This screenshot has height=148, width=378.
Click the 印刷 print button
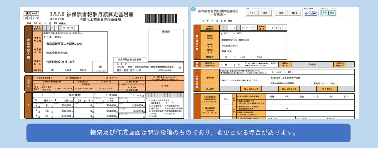coord(281,13)
